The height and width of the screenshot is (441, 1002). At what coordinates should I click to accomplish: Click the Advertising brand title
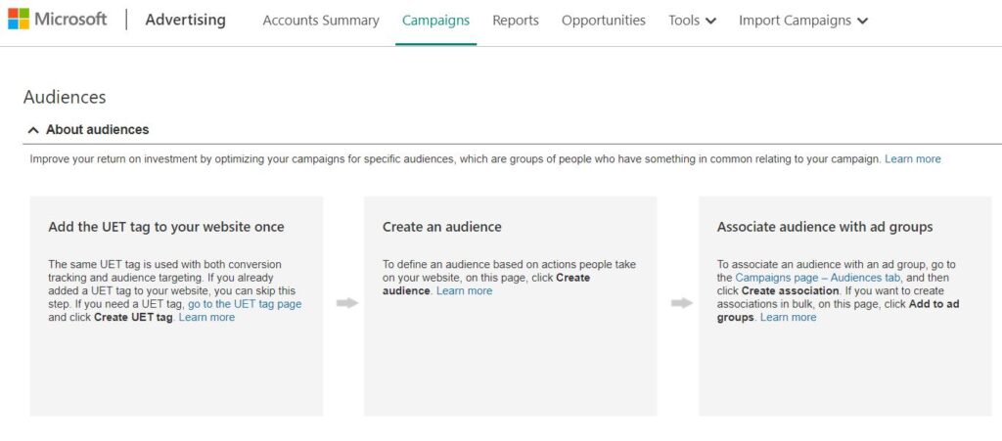tap(185, 20)
